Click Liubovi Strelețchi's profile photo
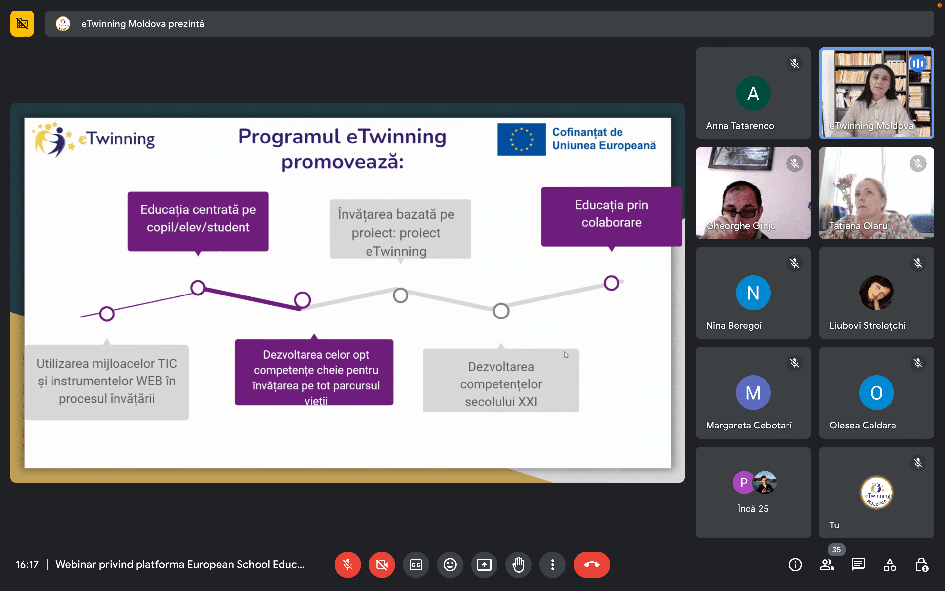 [876, 293]
